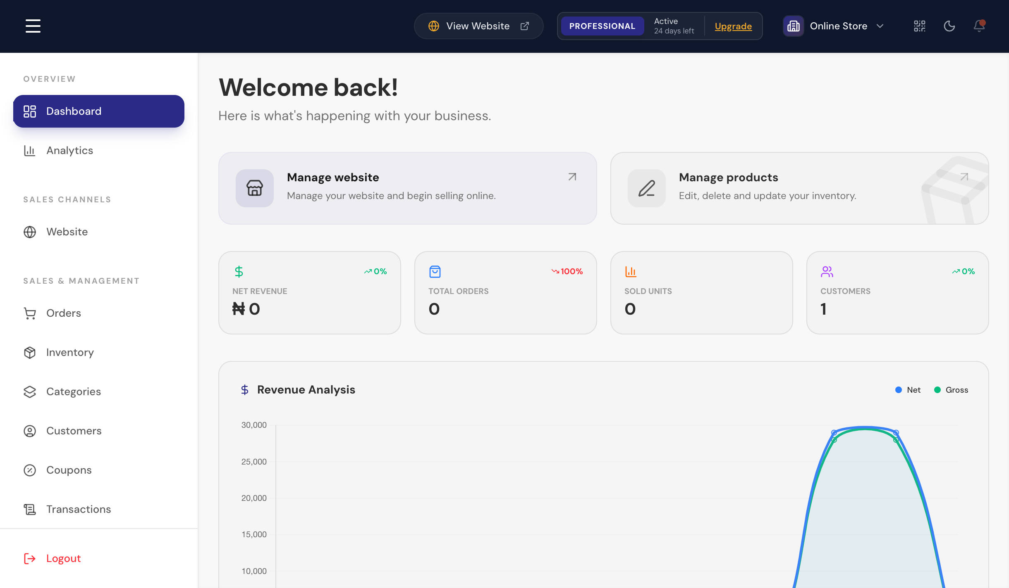
Task: Click the arrow on Manage website card
Action: pos(572,177)
